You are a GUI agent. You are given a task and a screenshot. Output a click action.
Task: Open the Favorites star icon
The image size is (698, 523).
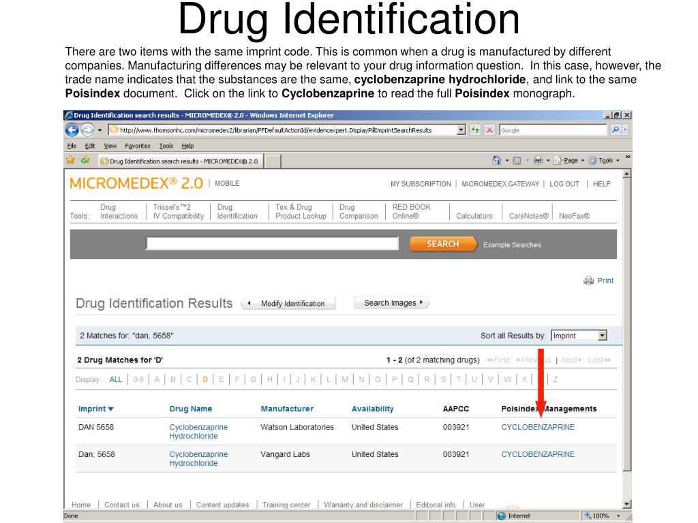coord(70,160)
